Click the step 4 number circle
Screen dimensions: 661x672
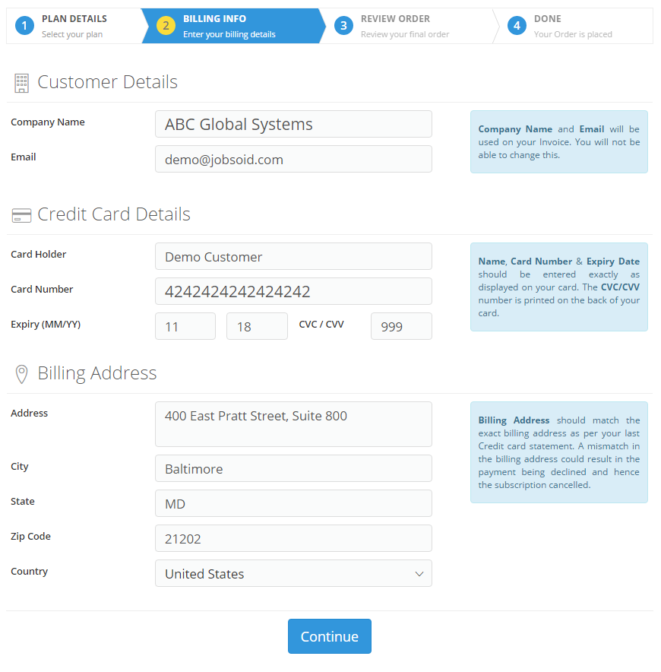517,26
